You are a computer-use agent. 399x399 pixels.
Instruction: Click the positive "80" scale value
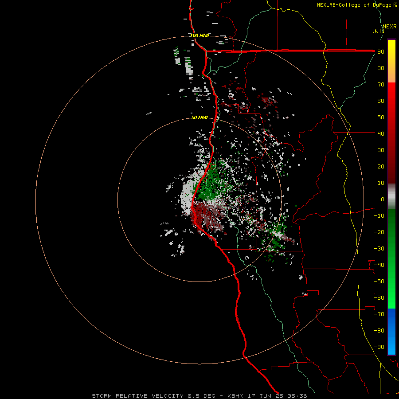[x=381, y=68]
